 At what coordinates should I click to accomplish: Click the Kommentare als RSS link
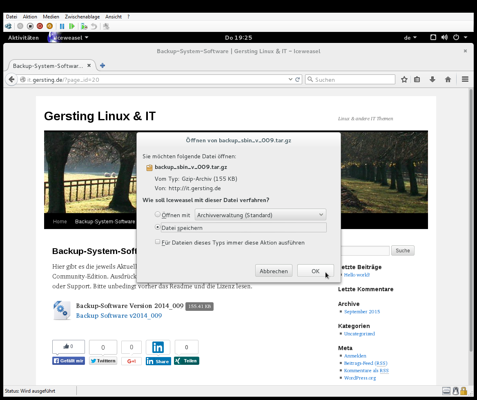(x=366, y=371)
